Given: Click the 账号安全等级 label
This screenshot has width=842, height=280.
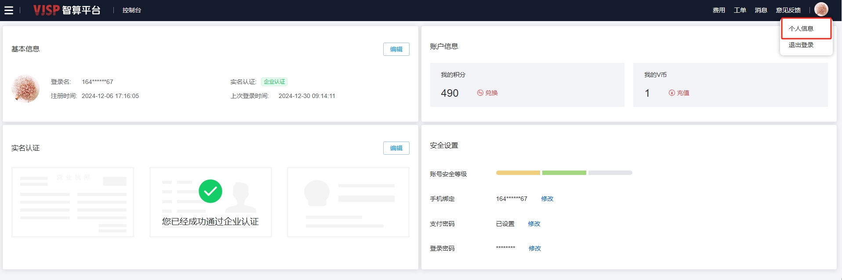Looking at the screenshot, I should tap(448, 174).
